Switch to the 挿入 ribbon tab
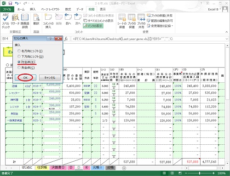230x176 pixels. point(33,9)
